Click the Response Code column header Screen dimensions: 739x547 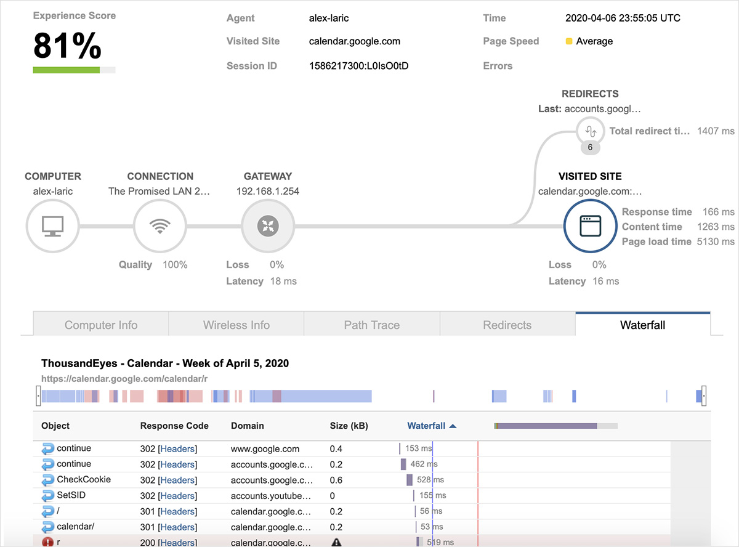coord(174,426)
